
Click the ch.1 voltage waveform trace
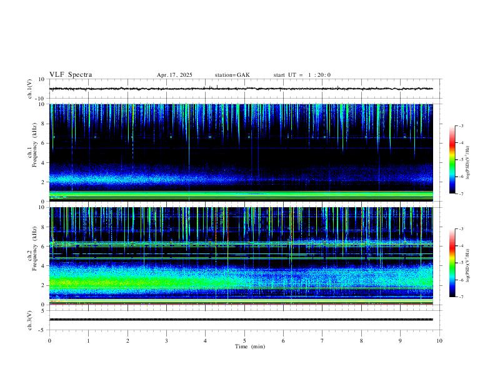[241, 89]
